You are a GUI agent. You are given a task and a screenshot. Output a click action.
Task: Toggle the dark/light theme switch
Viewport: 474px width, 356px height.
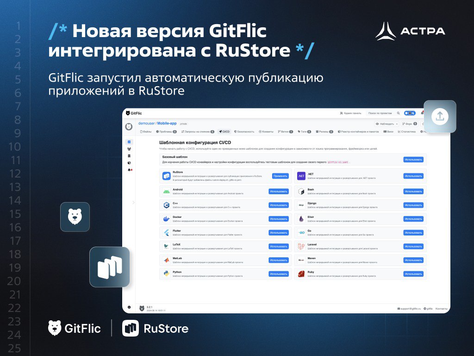[410, 113]
